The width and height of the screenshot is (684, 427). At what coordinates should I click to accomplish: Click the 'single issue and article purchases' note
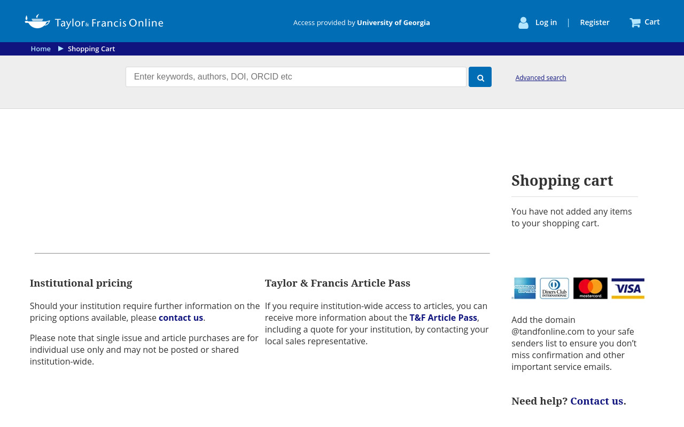pos(144,350)
